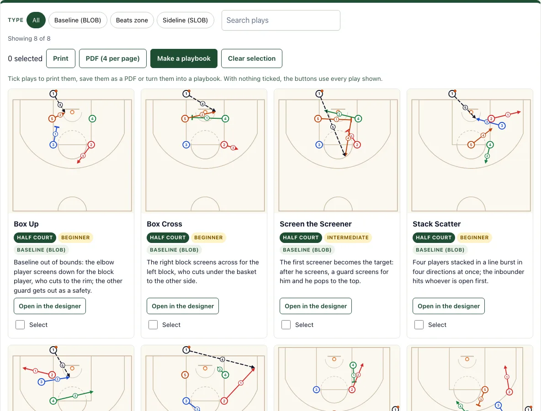Click BASELINE (BLOB) badge on Box Up
Screen dimensions: 541x411
pyautogui.click(x=42, y=250)
